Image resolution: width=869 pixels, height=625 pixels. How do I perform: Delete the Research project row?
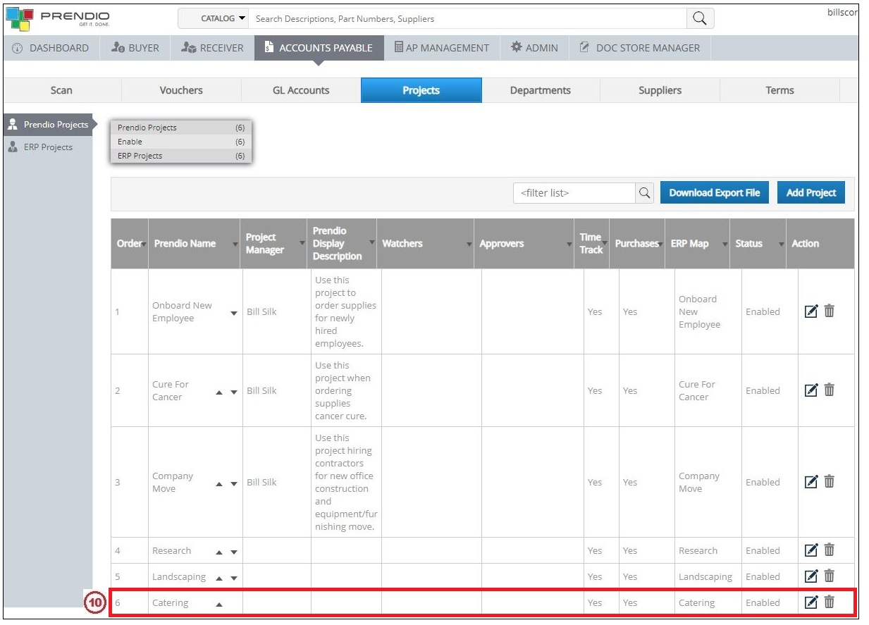click(828, 550)
